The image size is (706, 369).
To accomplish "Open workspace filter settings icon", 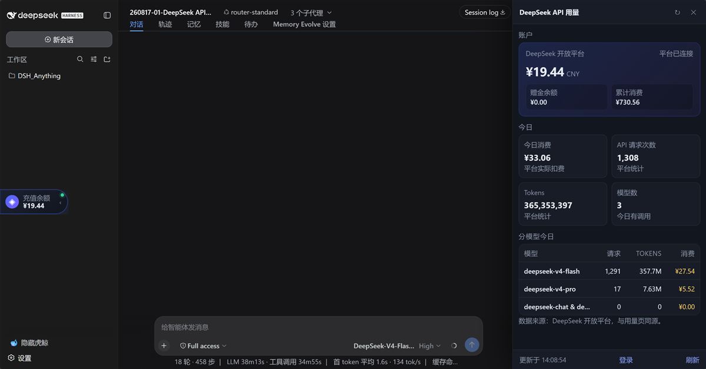I will [x=94, y=59].
